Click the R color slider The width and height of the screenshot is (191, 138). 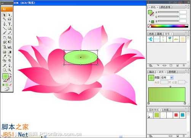coord(168,12)
